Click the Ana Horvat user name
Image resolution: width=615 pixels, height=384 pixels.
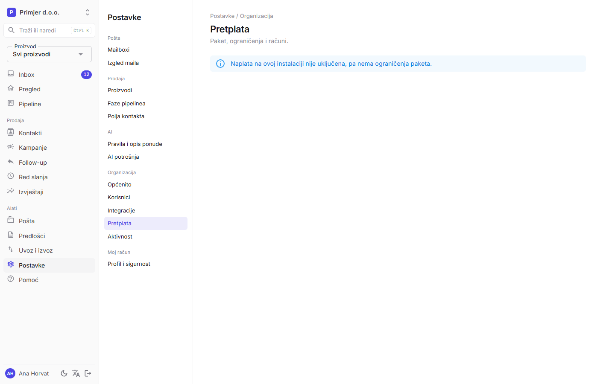(x=34, y=374)
